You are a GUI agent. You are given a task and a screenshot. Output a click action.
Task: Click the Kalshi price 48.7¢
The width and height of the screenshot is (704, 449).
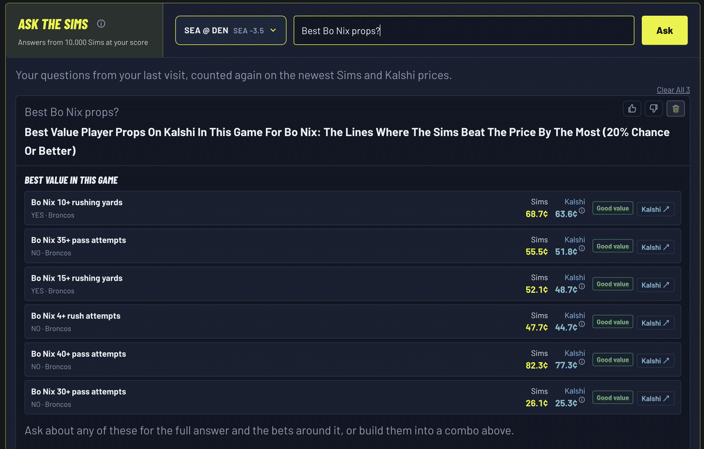coord(566,290)
